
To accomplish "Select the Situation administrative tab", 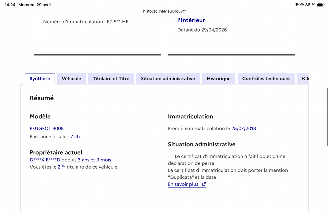I will click(x=168, y=79).
